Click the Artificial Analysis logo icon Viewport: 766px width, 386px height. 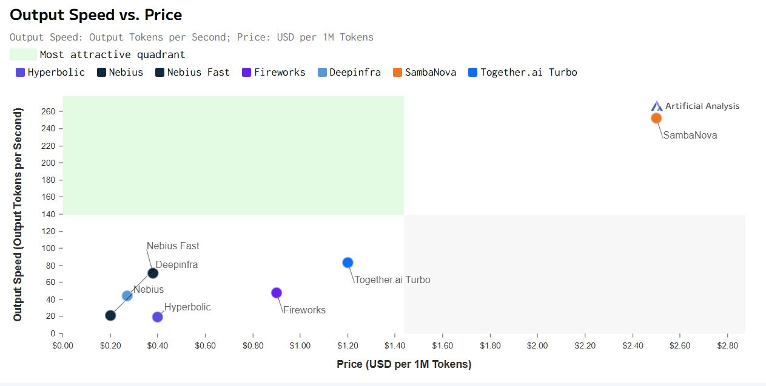point(657,106)
